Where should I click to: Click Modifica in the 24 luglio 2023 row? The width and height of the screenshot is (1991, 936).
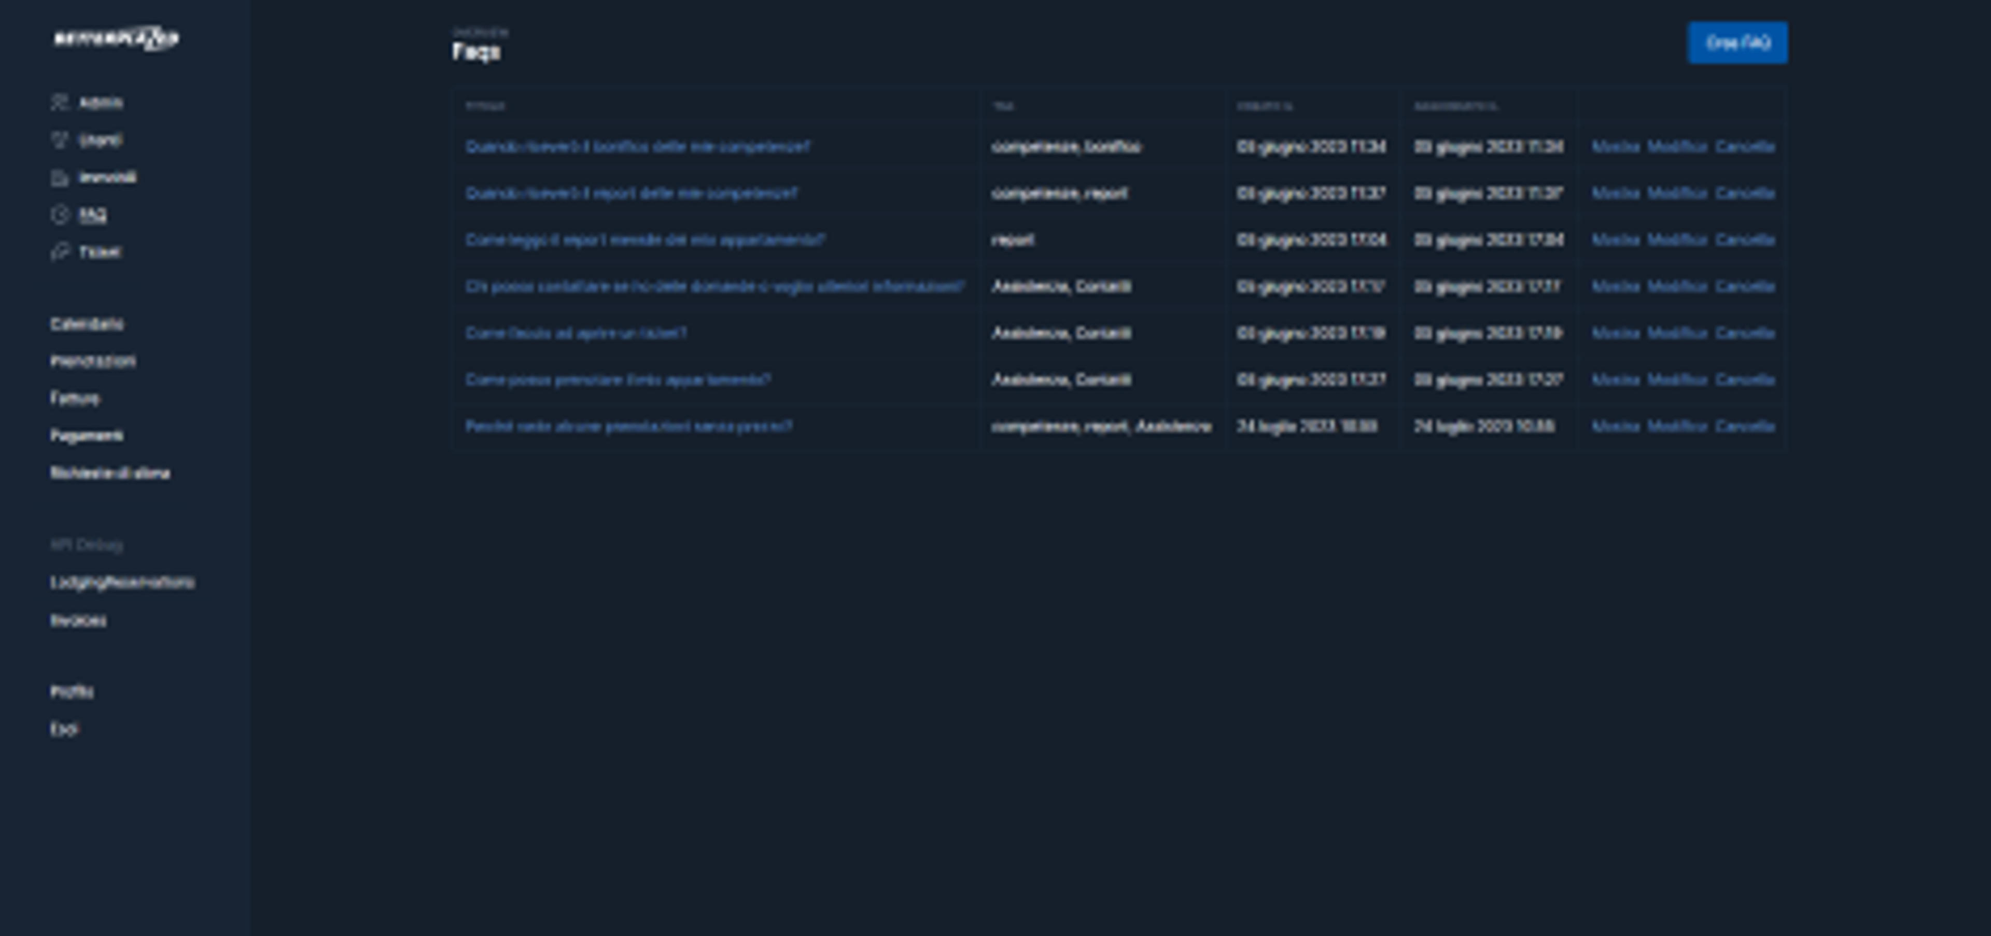coord(1677,427)
